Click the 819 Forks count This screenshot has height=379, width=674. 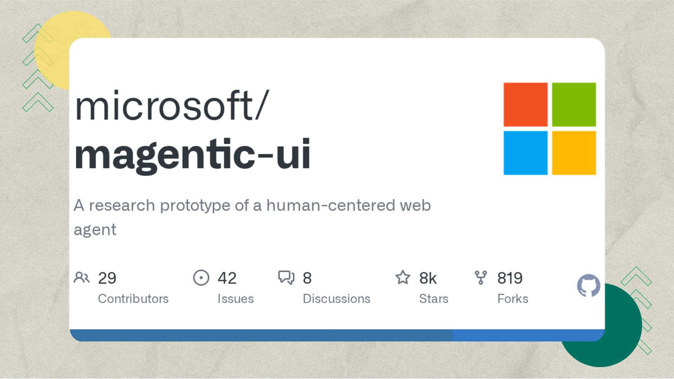[x=510, y=278]
